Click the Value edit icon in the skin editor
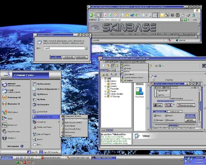 click(x=137, y=136)
